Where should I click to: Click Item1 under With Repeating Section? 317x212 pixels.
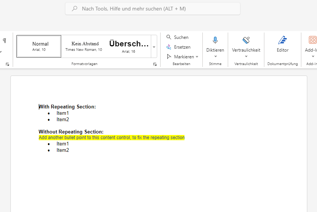click(x=62, y=113)
